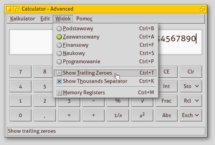Click the percent button
Screen dimensions: 215x145
click(118, 102)
